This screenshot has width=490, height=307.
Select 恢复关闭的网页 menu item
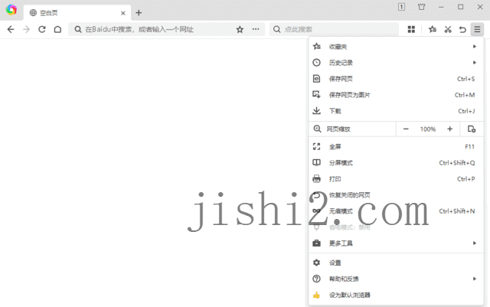pos(396,195)
